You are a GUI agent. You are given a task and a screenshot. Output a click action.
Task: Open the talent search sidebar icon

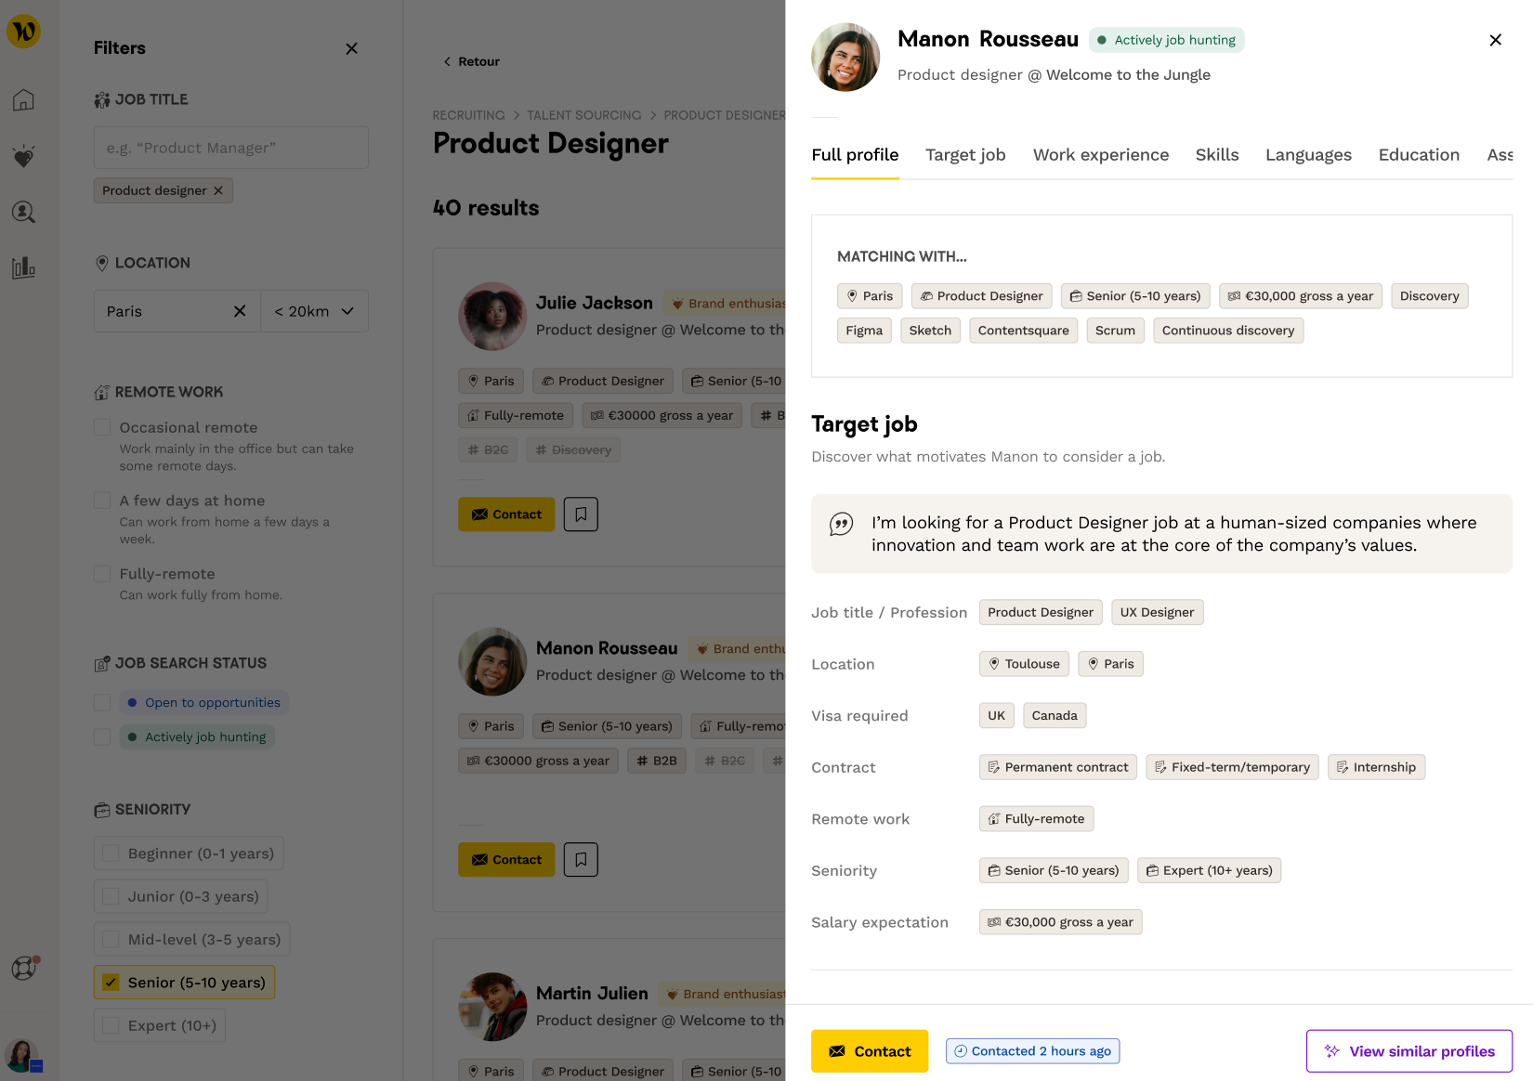(23, 213)
